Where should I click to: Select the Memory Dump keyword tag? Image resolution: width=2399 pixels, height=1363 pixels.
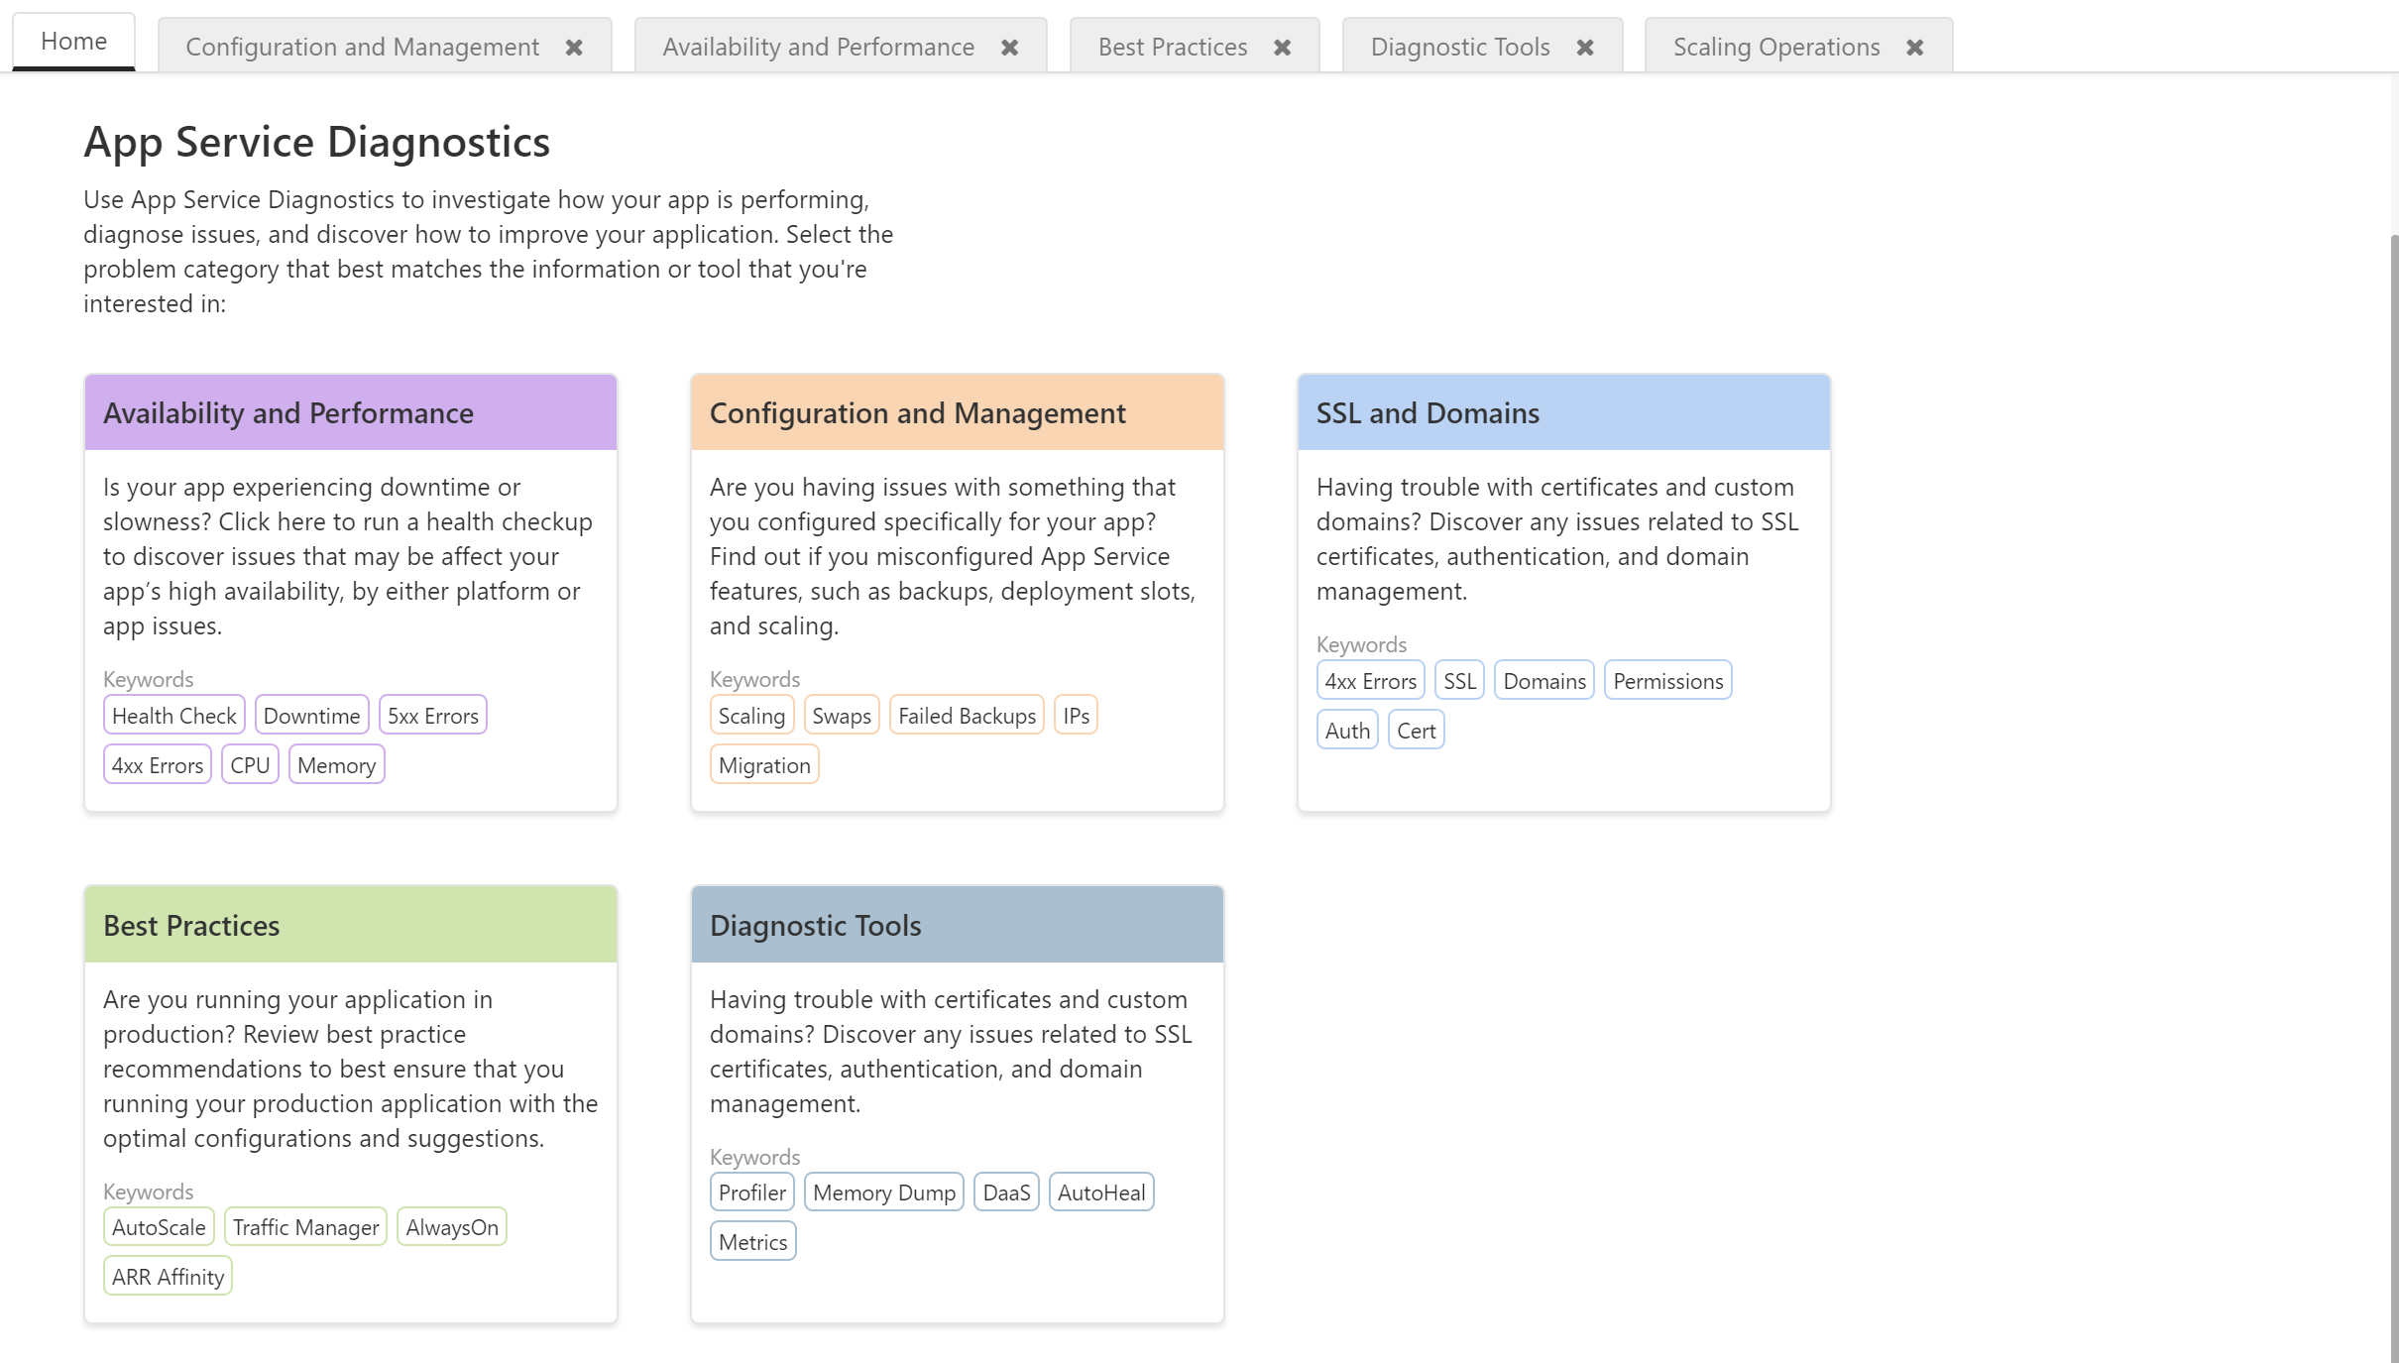click(x=883, y=1193)
